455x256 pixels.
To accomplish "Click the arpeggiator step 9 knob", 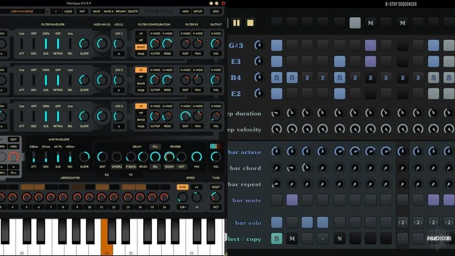I will tap(77, 197).
